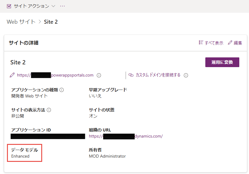The height and width of the screenshot is (174, 249).
Task: Select the 非公開 visibility value
Action: coord(18,116)
